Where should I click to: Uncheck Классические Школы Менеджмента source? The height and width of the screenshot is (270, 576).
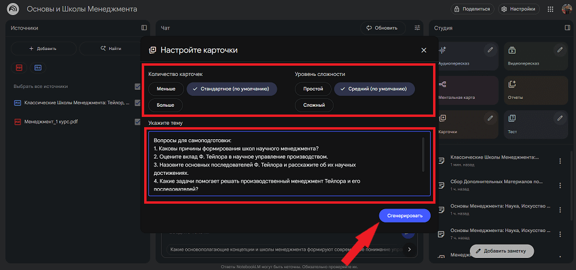click(138, 103)
